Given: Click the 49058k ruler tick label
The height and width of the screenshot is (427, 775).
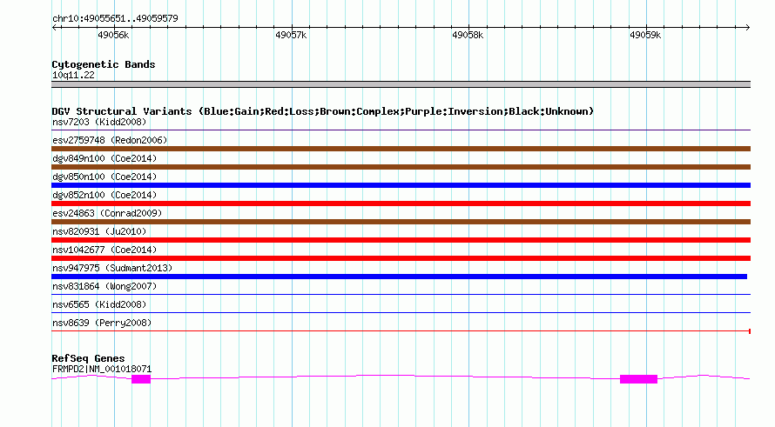Looking at the screenshot, I should point(468,35).
